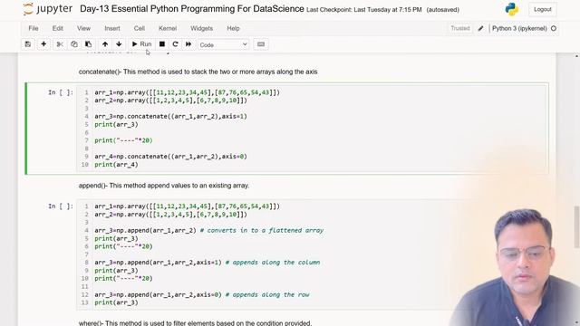Click the pencil edit-mode indicator icon
The image size is (580, 326).
480,28
